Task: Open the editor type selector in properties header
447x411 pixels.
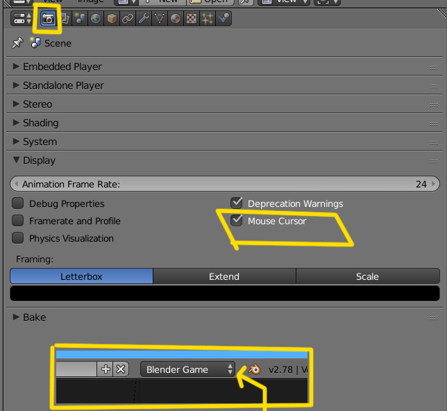Action: pyautogui.click(x=22, y=19)
